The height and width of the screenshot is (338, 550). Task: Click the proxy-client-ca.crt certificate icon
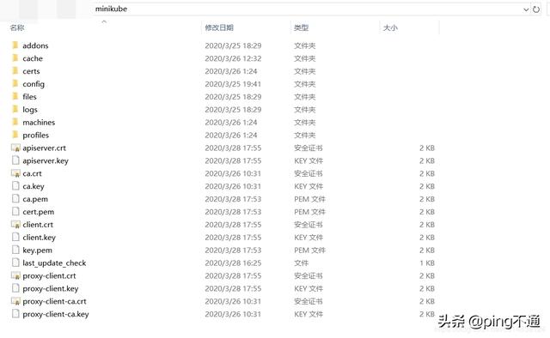tap(15, 301)
